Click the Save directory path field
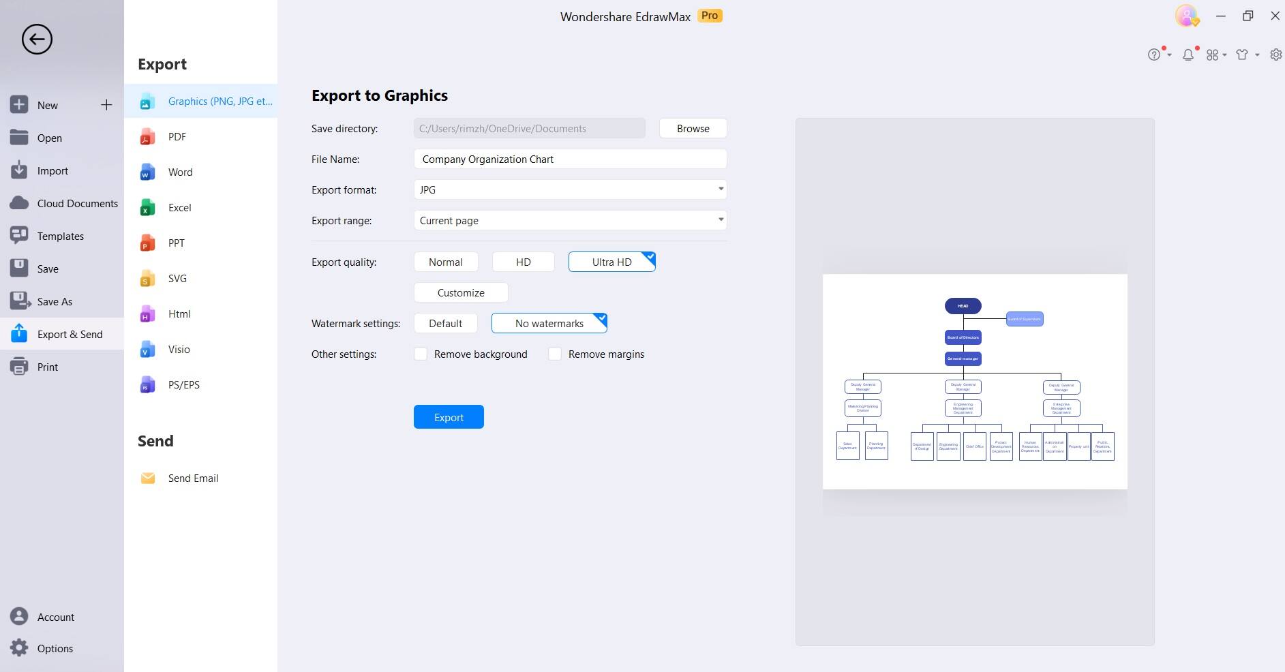The image size is (1285, 672). coord(530,128)
